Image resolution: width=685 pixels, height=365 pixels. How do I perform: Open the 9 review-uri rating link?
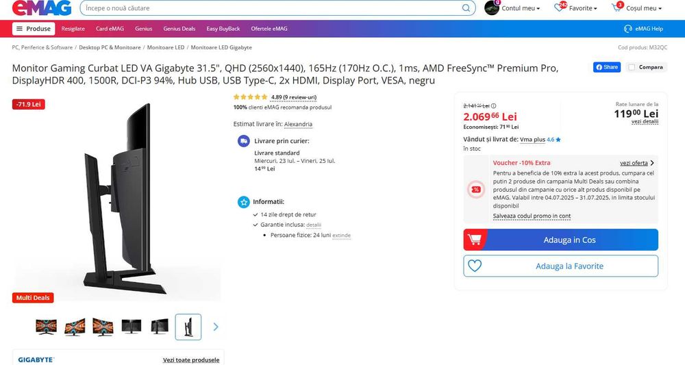point(293,97)
